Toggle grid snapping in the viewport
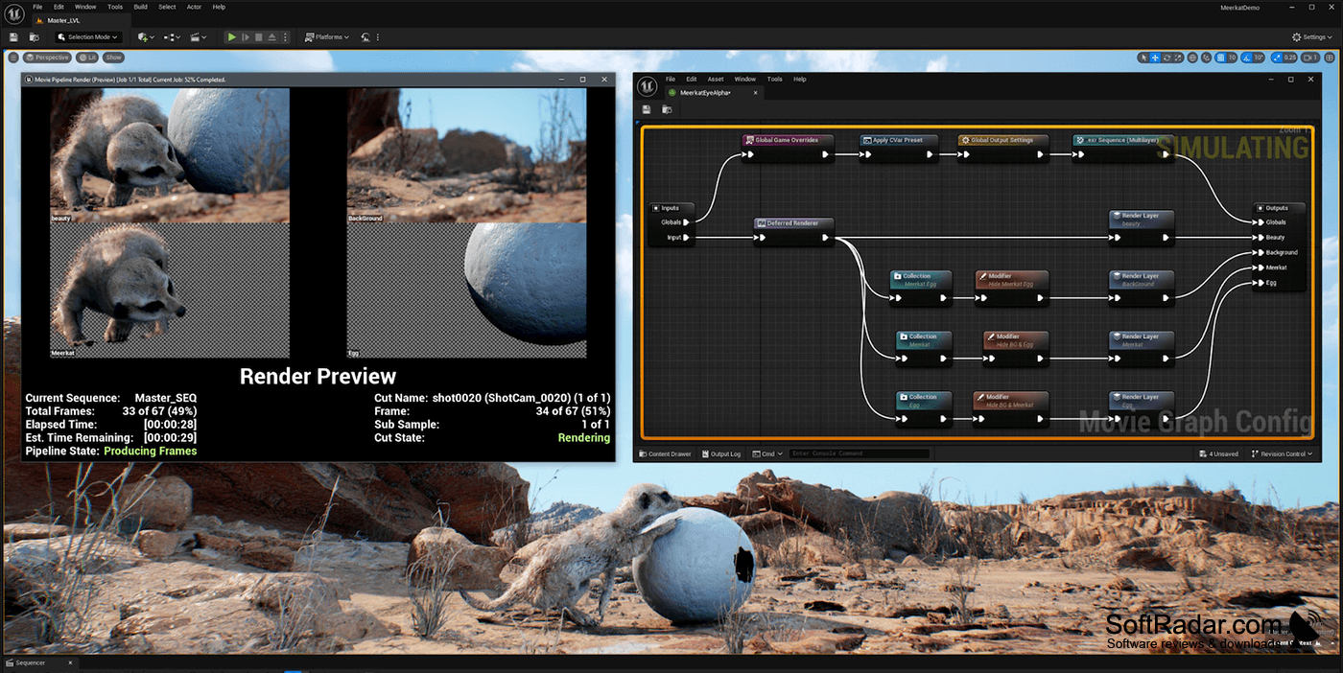The width and height of the screenshot is (1343, 673). 1220,58
